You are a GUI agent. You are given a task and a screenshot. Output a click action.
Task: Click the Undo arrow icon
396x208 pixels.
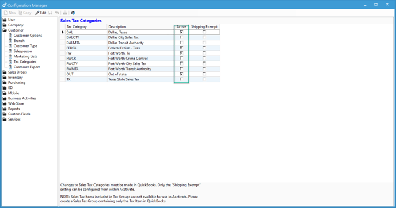coord(57,13)
